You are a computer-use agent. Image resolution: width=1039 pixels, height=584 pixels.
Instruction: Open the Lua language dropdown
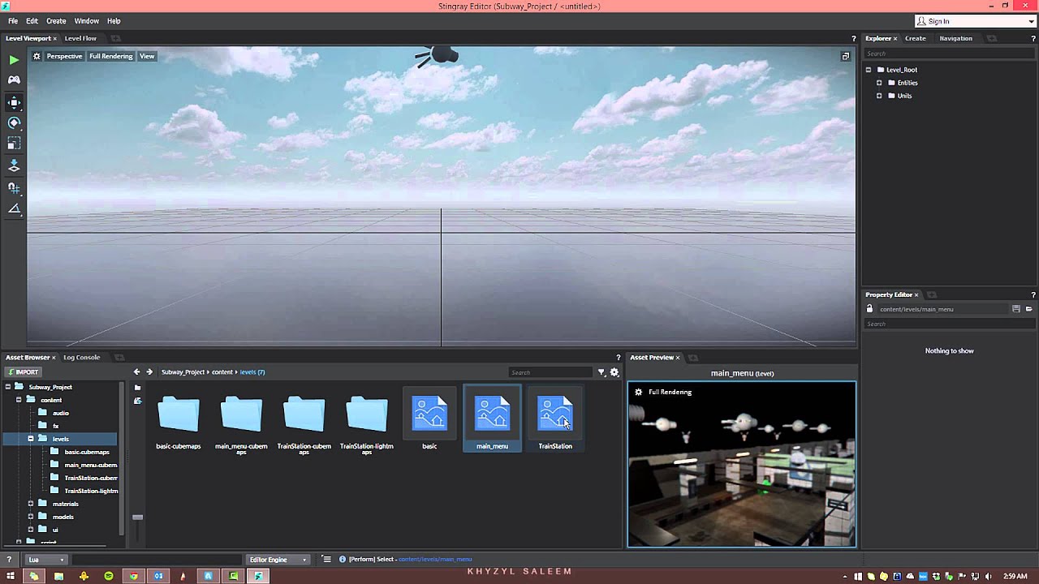45,559
